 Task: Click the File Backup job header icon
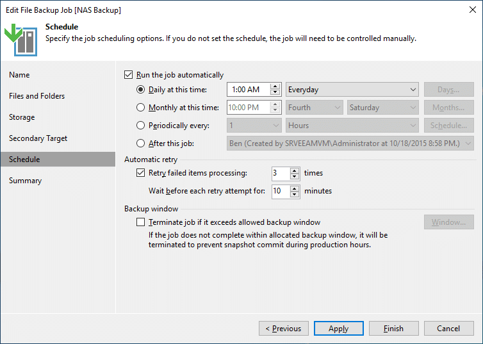(20, 40)
